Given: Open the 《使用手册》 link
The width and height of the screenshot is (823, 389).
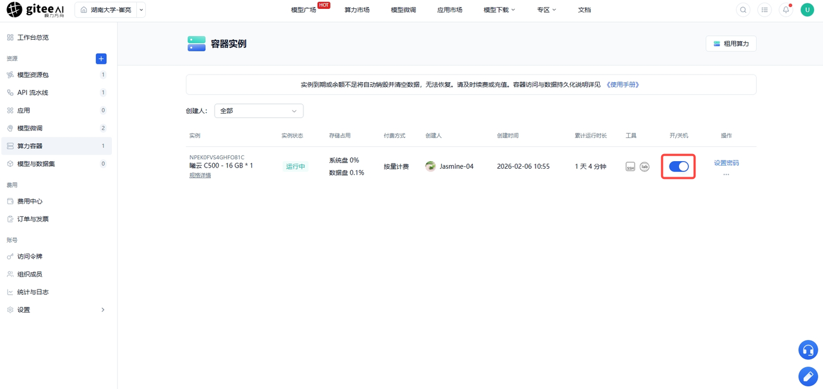Looking at the screenshot, I should (622, 85).
